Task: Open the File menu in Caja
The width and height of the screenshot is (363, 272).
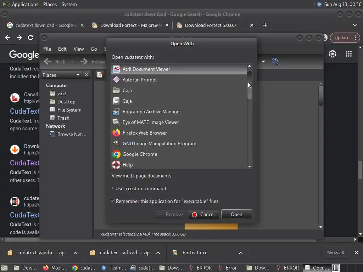Action: point(47,49)
